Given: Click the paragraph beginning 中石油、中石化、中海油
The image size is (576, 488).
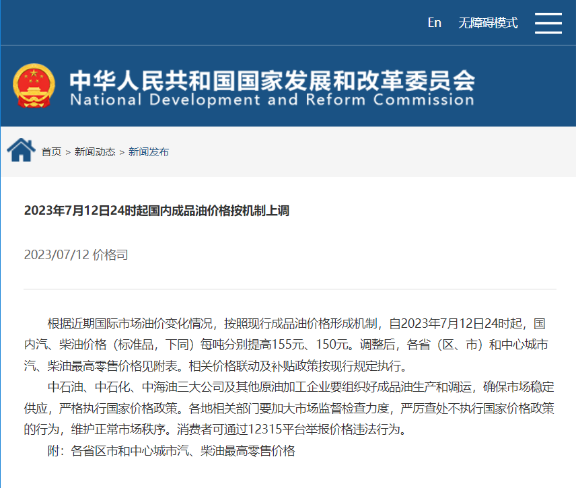Looking at the screenshot, I should [289, 408].
